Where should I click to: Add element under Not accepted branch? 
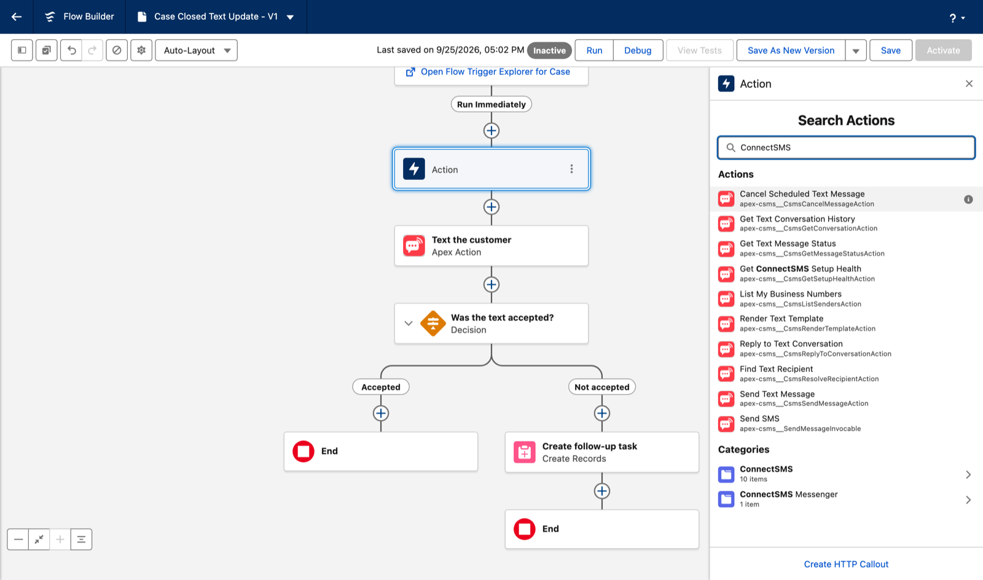(x=602, y=414)
